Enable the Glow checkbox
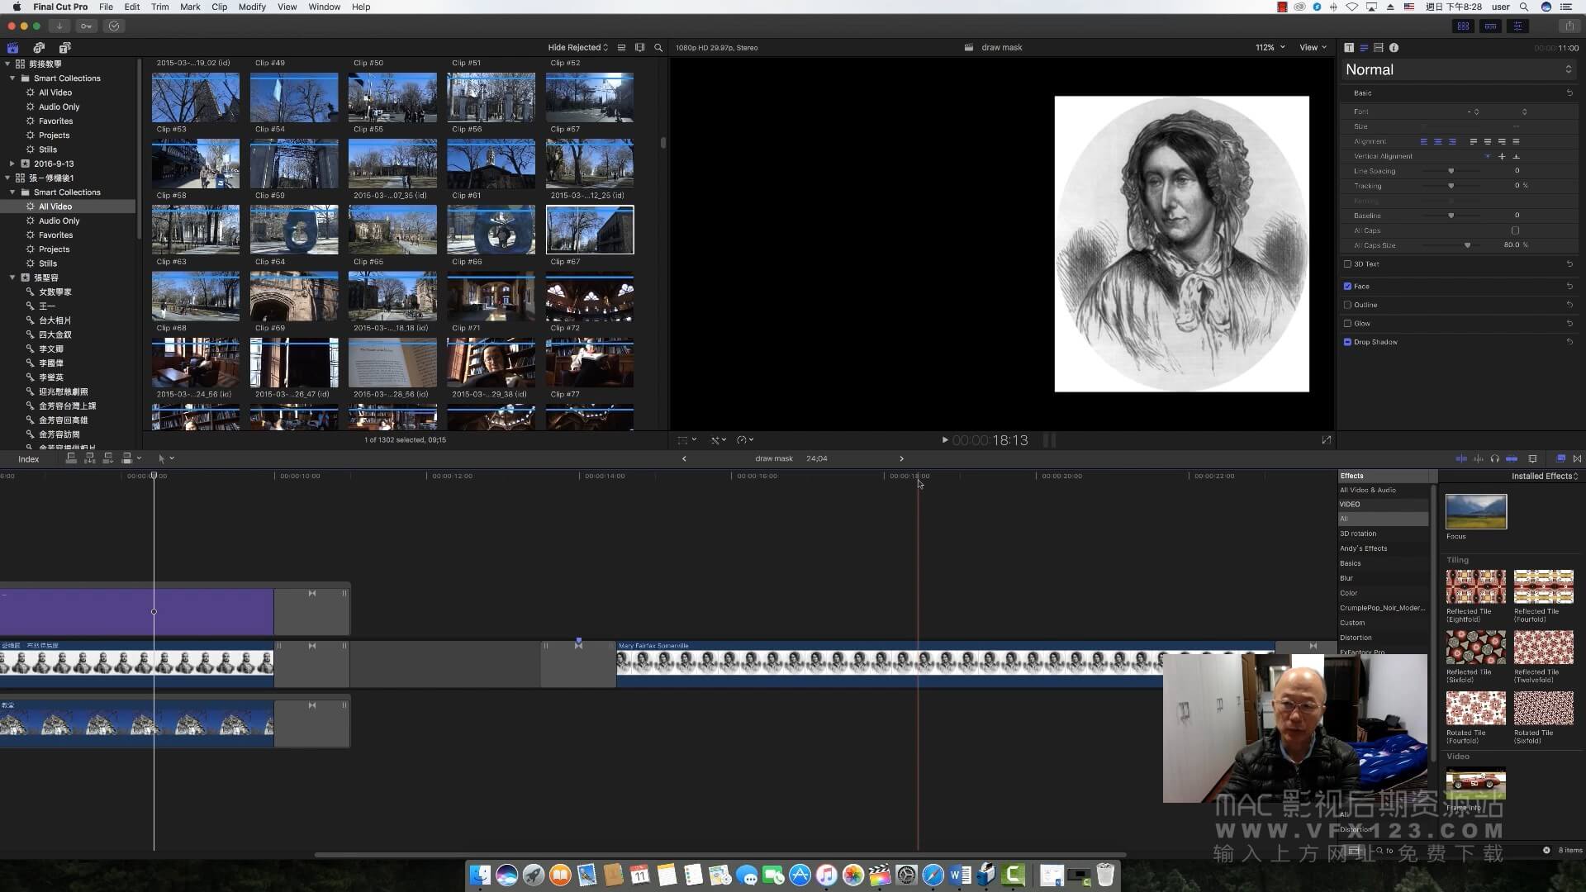1586x892 pixels. point(1347,324)
